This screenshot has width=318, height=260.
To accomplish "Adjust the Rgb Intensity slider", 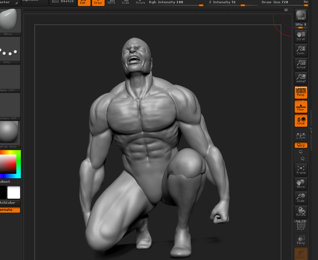I will pyautogui.click(x=176, y=3).
